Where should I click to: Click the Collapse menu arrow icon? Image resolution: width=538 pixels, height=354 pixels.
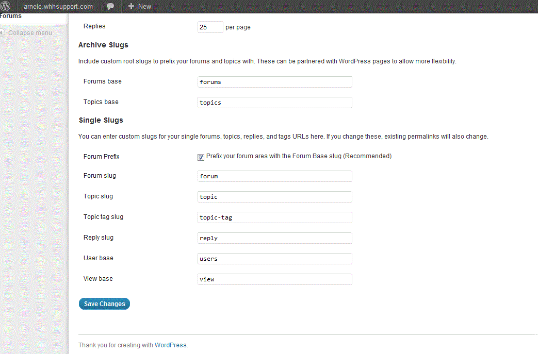[x=3, y=33]
